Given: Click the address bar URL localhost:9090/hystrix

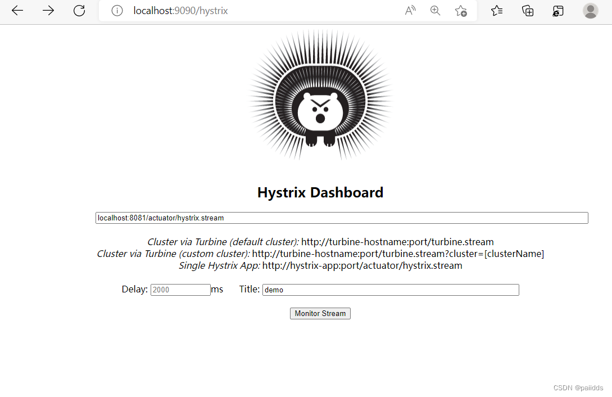Looking at the screenshot, I should (x=181, y=11).
